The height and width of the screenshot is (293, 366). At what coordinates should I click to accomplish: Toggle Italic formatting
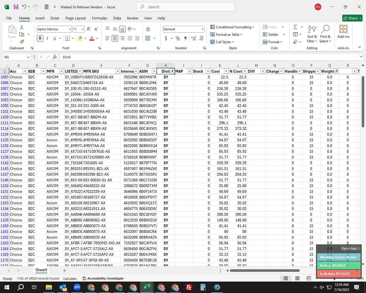[47, 38]
